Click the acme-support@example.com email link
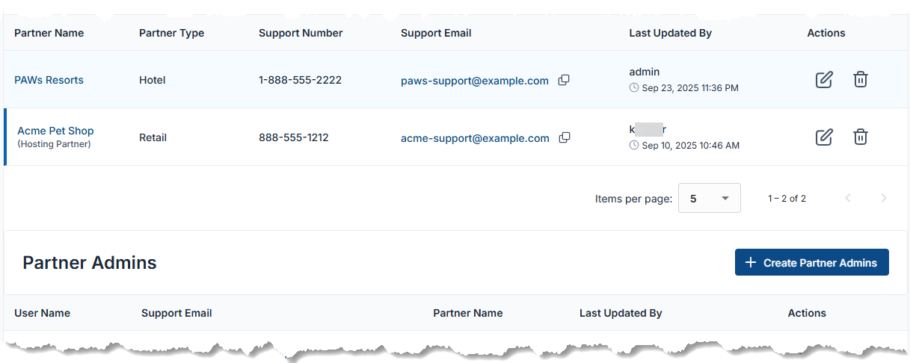Screen dimensions: 910x363 (x=475, y=138)
